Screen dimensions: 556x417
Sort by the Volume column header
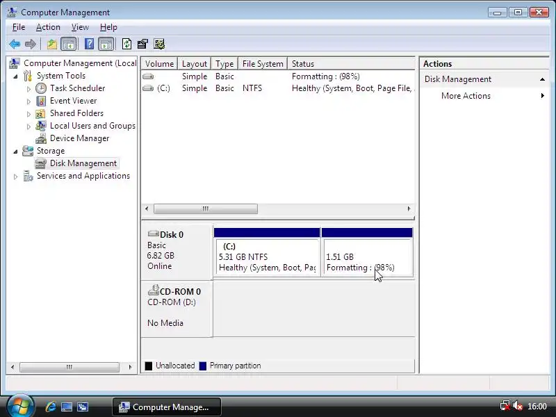tap(159, 64)
